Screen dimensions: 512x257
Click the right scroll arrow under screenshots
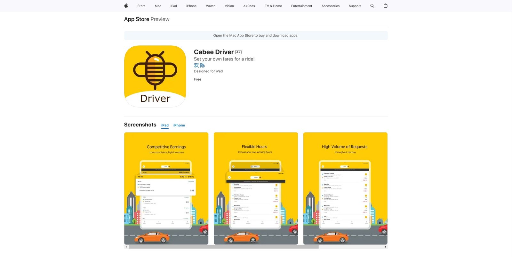pyautogui.click(x=385, y=247)
